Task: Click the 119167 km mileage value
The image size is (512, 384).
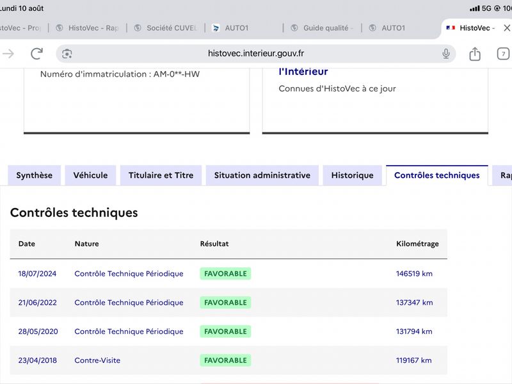Action: (413, 360)
